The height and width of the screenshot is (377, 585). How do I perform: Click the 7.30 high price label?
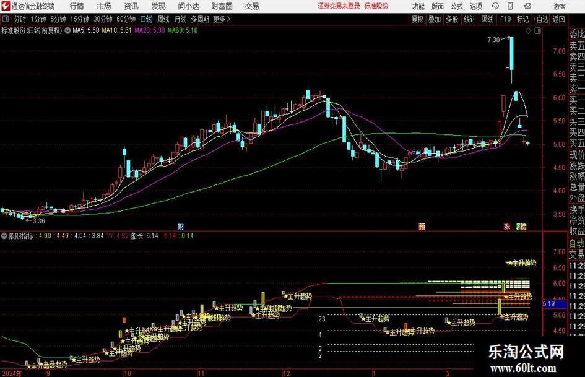tap(493, 40)
